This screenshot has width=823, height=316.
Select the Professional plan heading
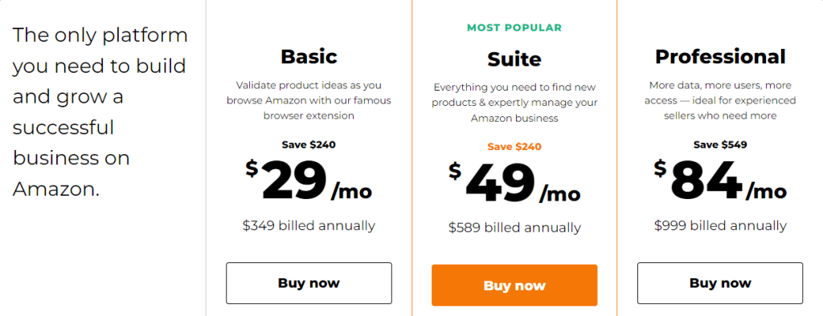tap(720, 57)
